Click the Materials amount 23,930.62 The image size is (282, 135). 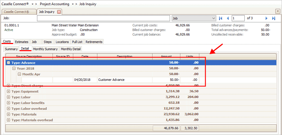pos(171,114)
